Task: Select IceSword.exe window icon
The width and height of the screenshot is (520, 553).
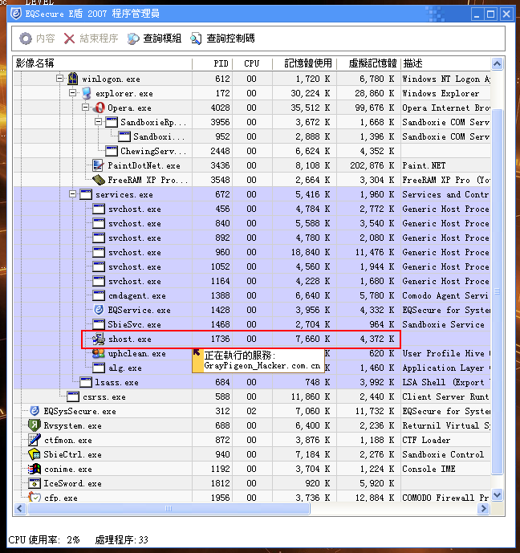Action: 35,483
